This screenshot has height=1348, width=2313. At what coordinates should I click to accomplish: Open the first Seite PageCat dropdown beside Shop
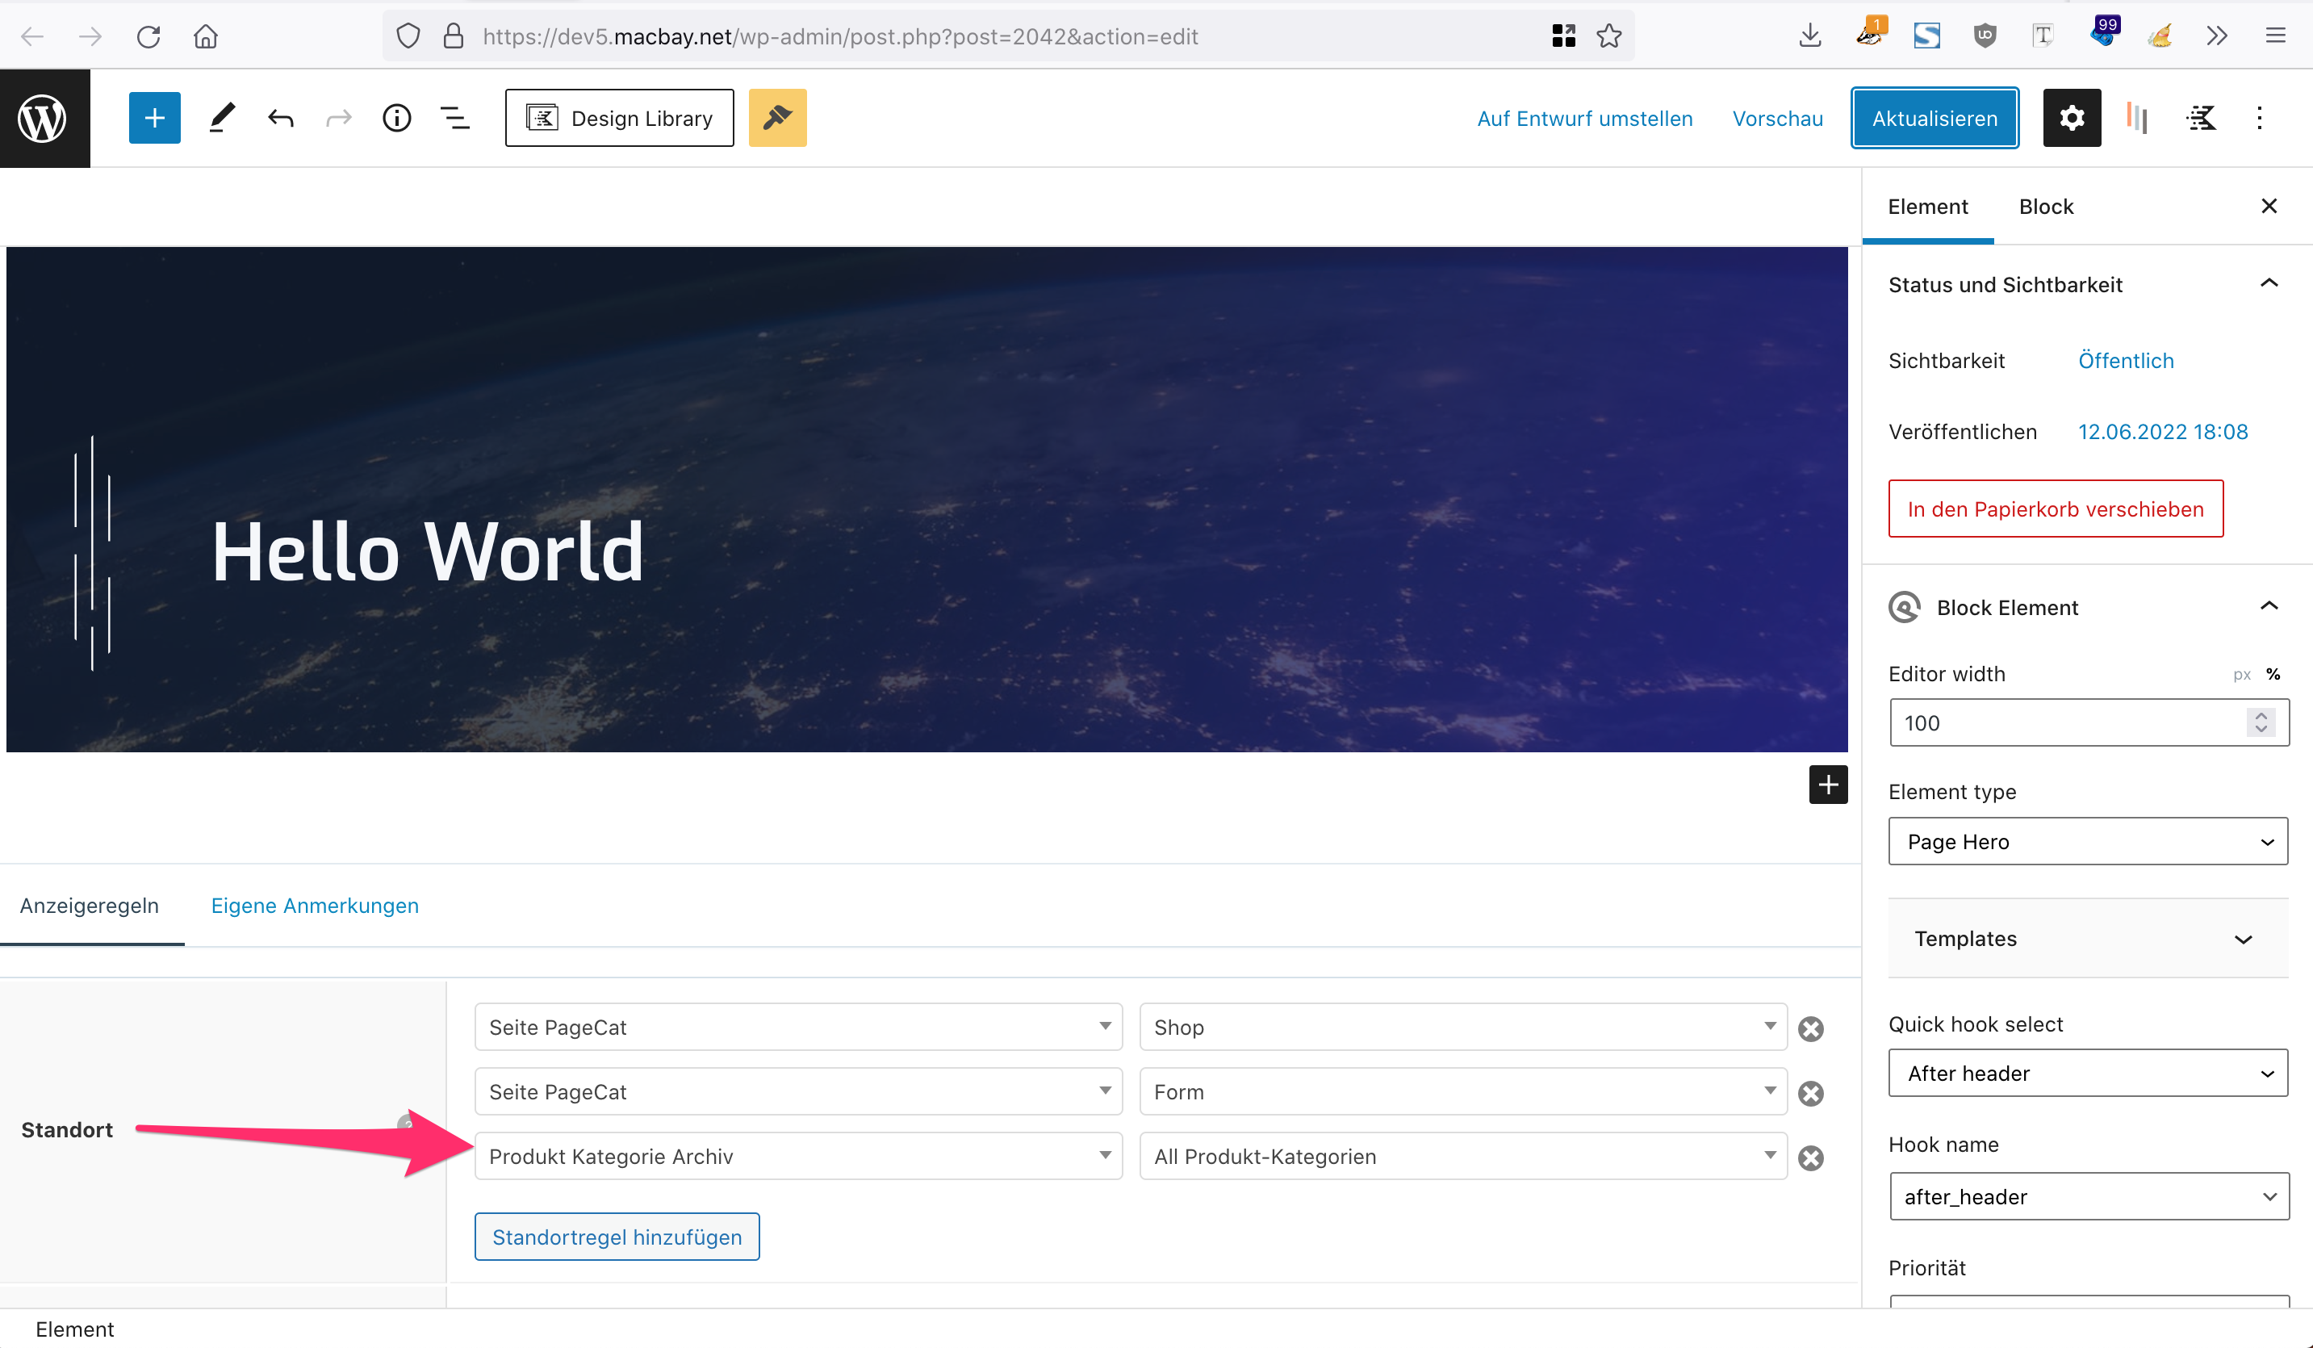click(798, 1028)
